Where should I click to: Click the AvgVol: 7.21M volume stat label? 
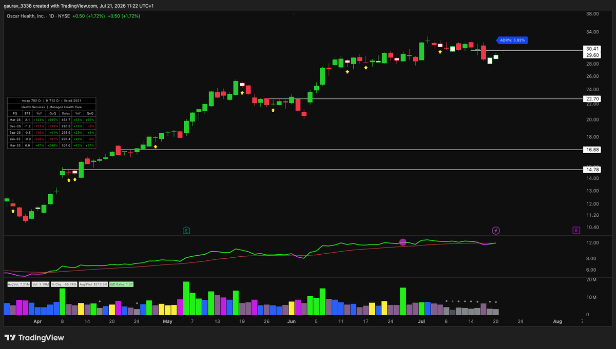(x=18, y=284)
